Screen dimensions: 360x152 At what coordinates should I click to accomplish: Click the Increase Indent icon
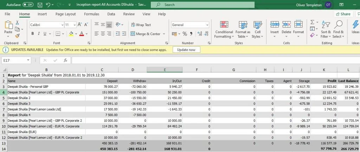(124, 34)
